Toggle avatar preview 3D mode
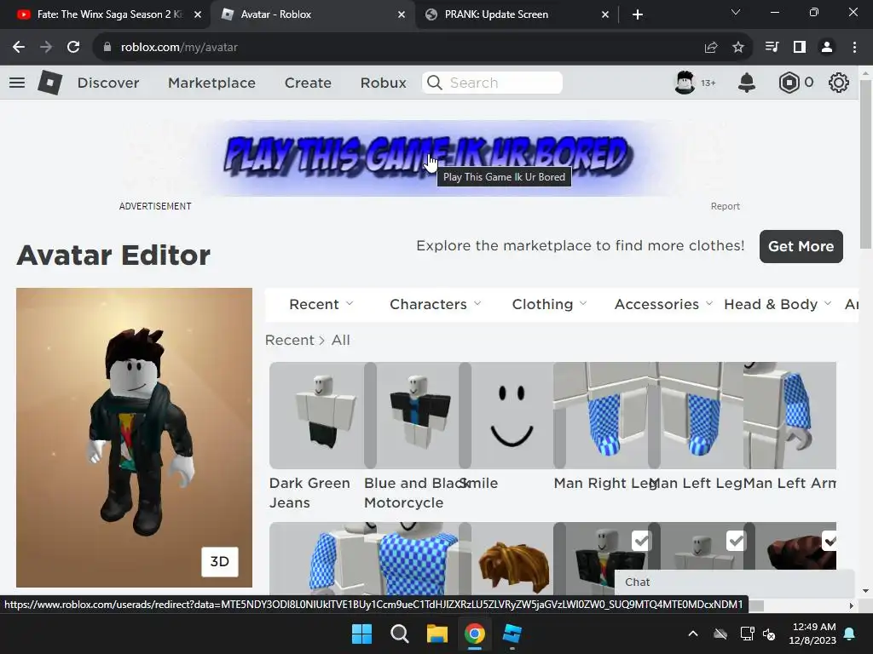This screenshot has width=873, height=654. [219, 562]
